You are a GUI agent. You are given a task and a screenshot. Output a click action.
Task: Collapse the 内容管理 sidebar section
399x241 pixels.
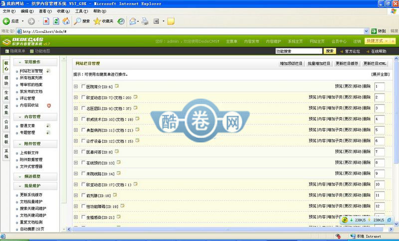35,117
